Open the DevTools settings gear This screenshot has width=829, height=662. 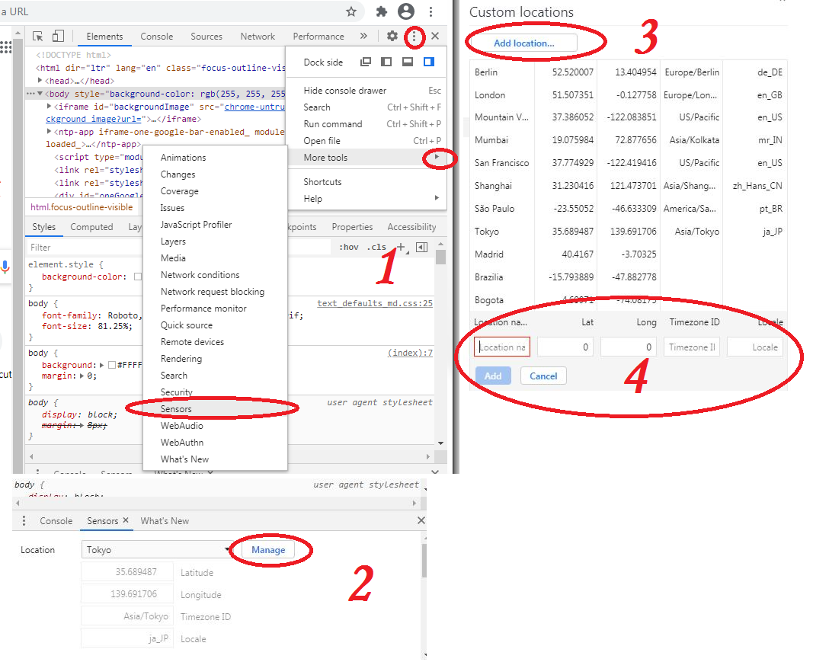coord(392,36)
